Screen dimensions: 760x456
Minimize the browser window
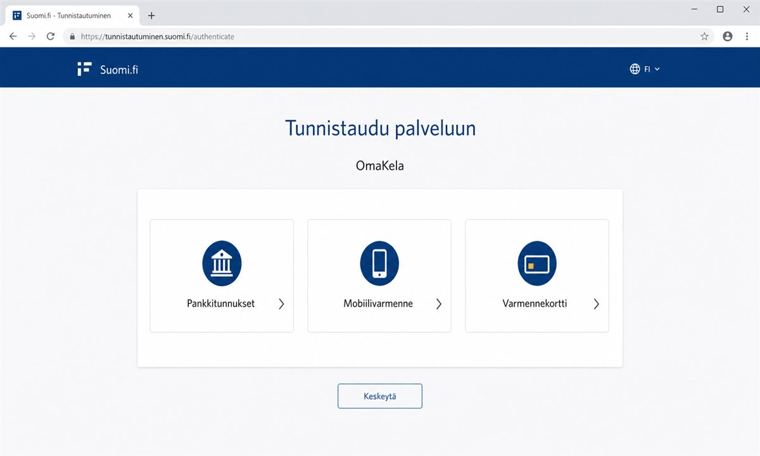tap(695, 9)
